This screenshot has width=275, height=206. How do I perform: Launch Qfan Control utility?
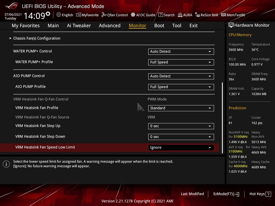point(115,15)
